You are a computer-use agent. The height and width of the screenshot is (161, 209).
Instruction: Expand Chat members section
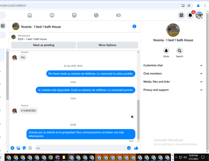tap(173, 73)
